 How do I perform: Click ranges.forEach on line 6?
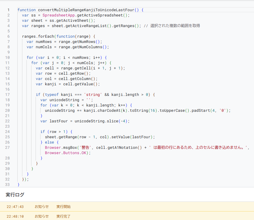point(38,36)
